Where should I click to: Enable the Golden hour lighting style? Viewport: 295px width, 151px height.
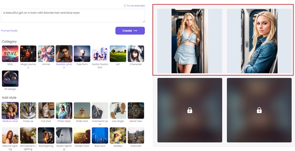(82, 135)
